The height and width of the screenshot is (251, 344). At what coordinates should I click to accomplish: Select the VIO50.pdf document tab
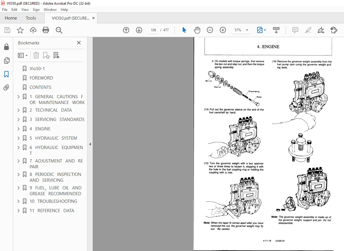71,18
